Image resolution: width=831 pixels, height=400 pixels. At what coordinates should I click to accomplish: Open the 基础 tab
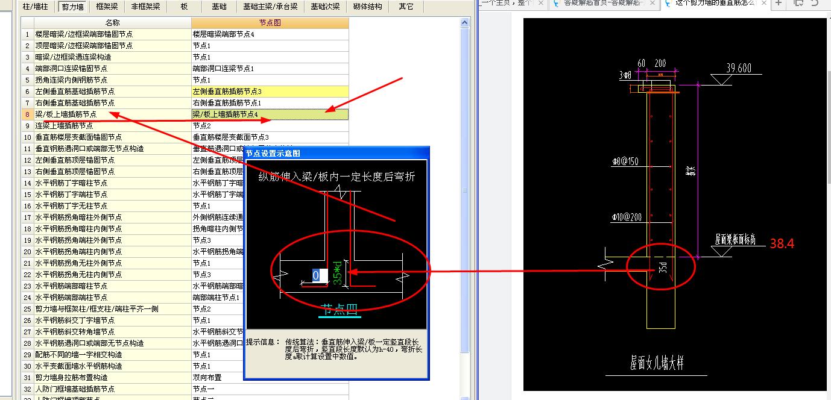(219, 7)
